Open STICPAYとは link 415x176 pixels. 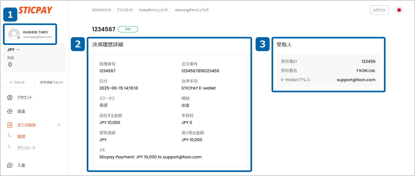coord(101,10)
